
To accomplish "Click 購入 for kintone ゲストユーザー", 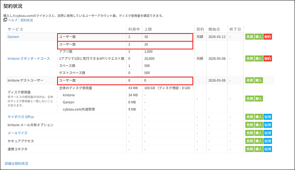I will 258,80.
